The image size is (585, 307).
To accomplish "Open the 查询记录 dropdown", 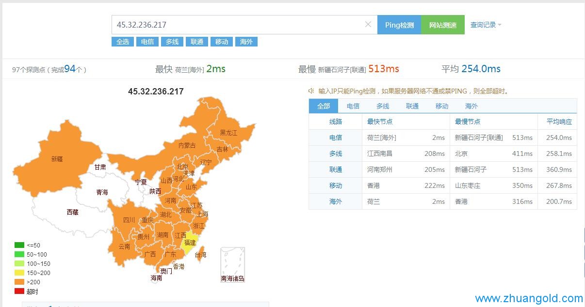I will point(483,24).
